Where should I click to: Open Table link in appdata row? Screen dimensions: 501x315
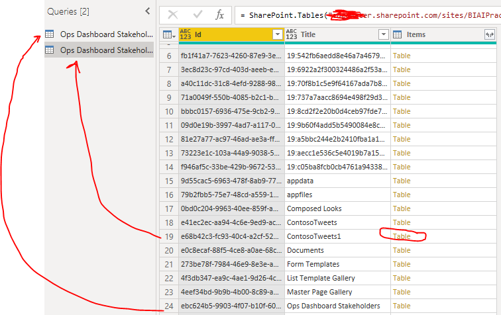[x=402, y=181]
